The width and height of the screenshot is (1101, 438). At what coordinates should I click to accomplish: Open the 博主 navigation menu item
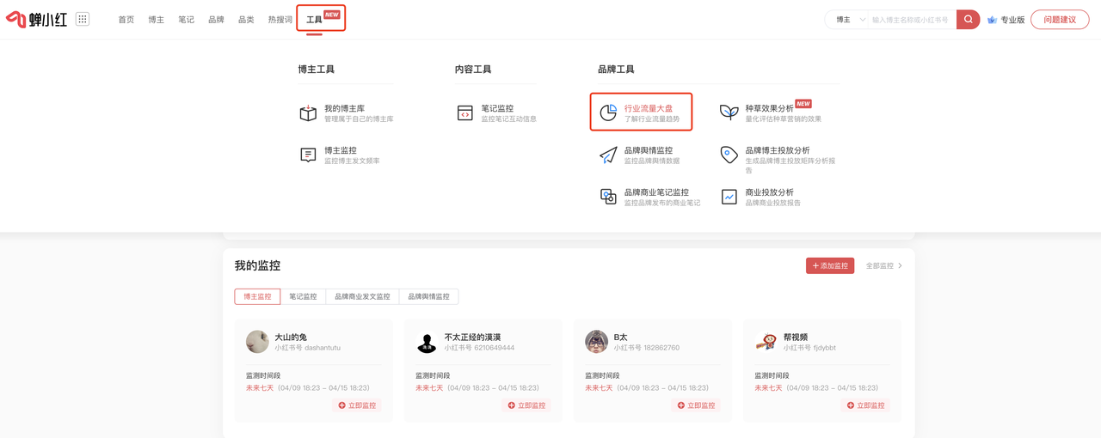point(157,20)
